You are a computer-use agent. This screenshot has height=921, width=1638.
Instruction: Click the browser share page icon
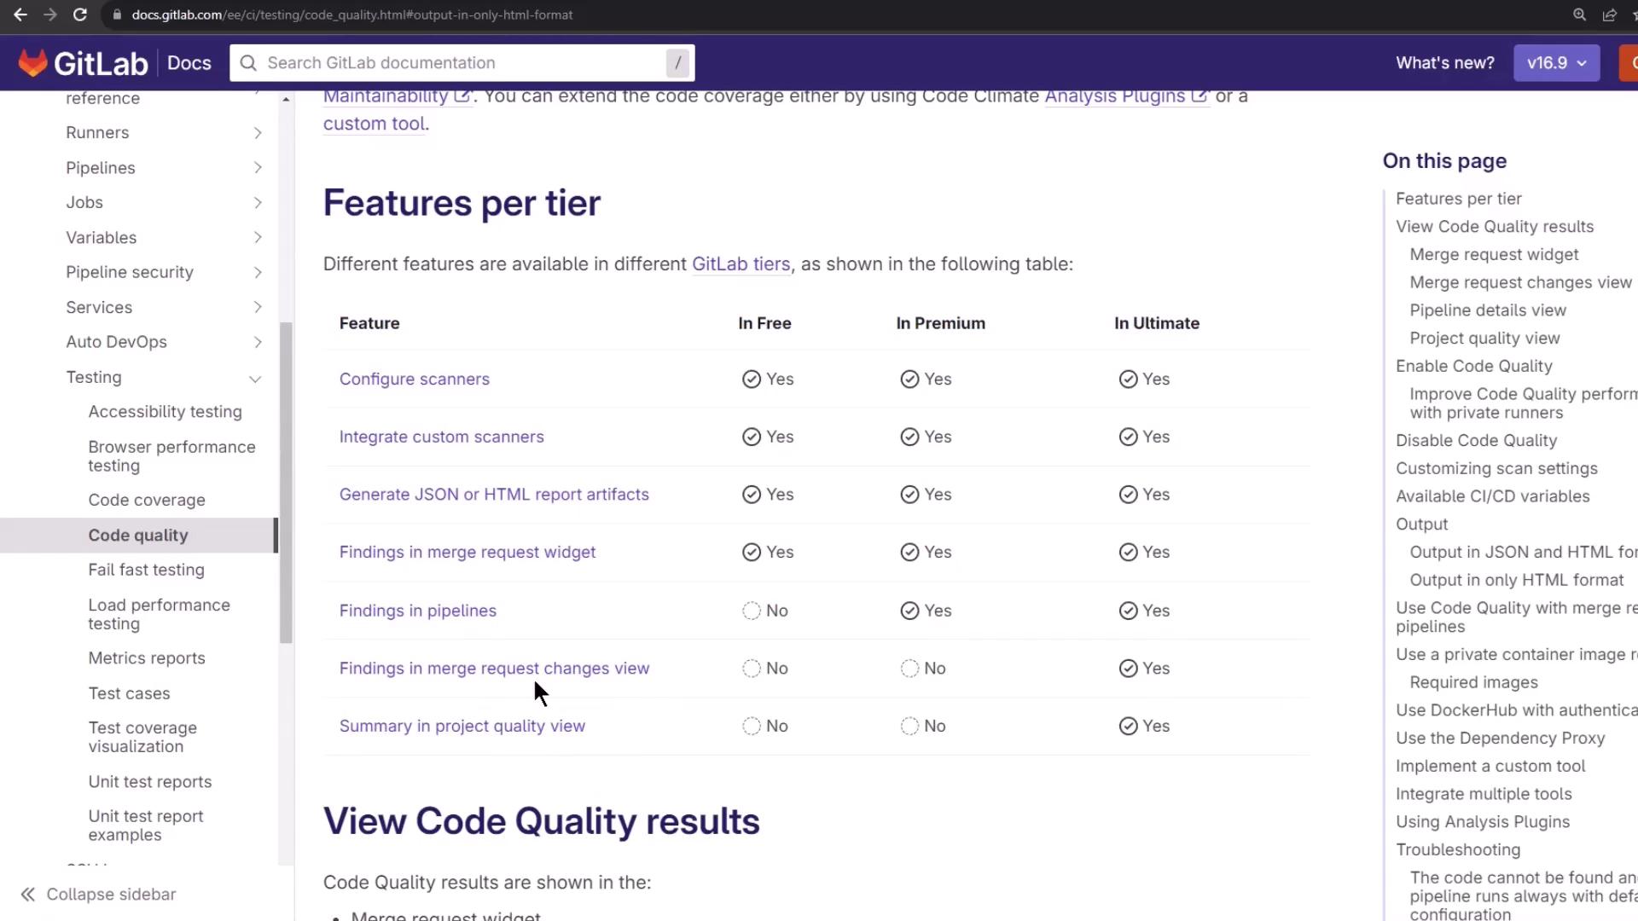coord(1609,14)
